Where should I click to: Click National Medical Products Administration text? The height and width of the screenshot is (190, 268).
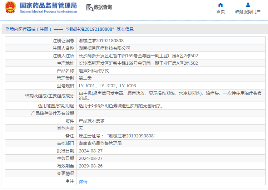click(x=48, y=12)
